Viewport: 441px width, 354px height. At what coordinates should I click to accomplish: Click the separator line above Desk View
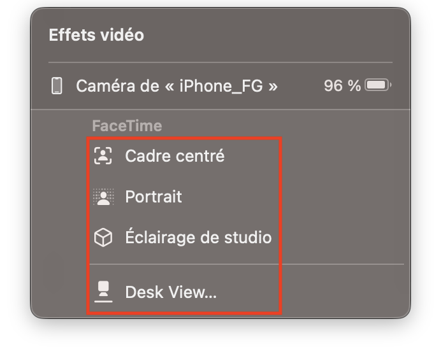tap(247, 264)
